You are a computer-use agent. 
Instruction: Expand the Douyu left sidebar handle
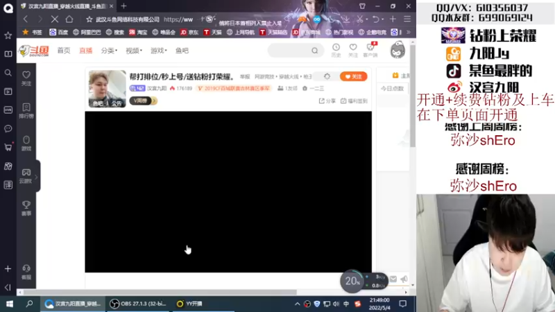37,176
